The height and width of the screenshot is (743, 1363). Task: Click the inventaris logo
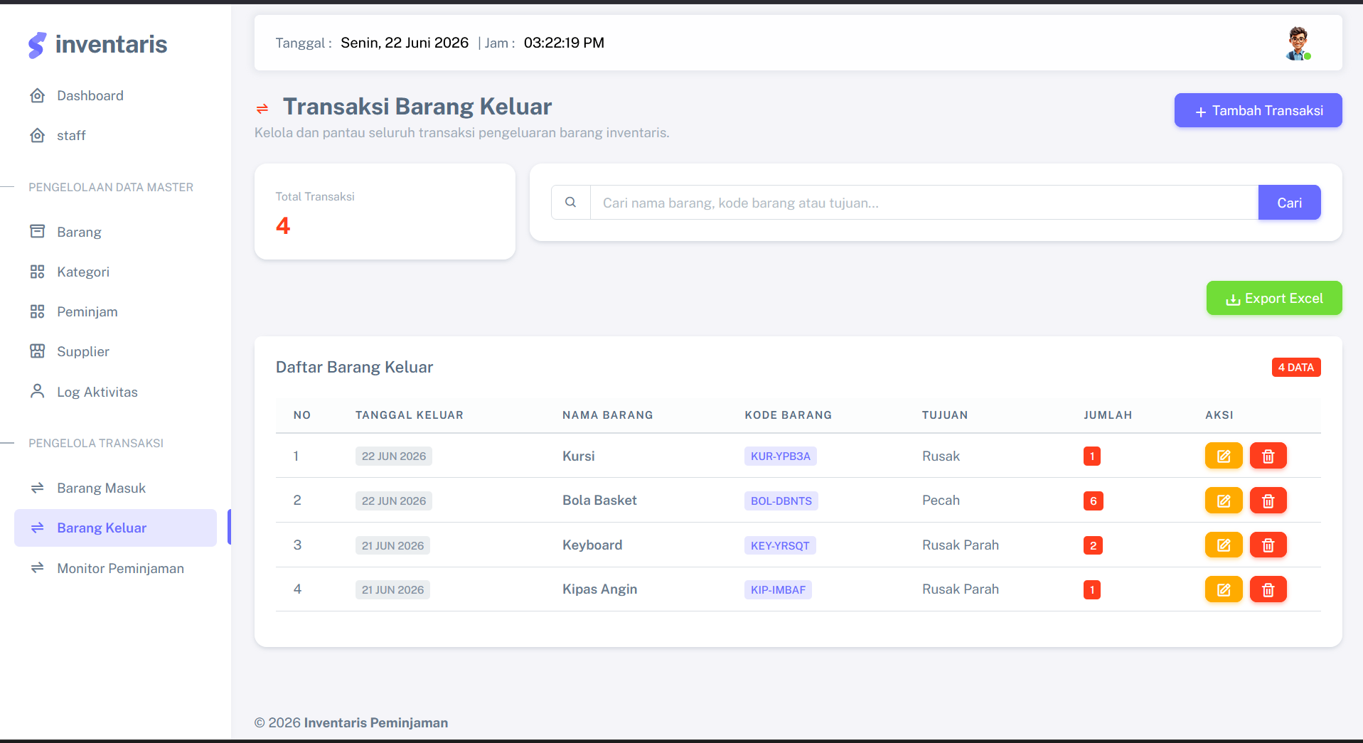(97, 44)
